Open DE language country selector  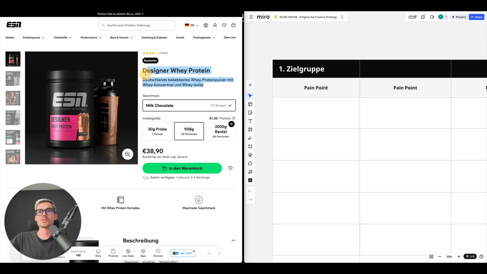point(192,25)
